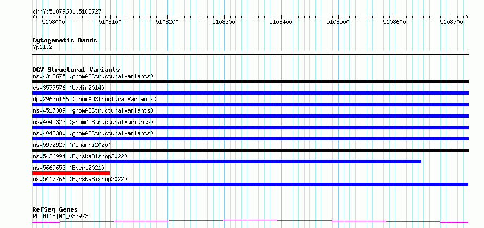Click variant label nsv5426994 (ByrskaBishop2022)
The image size is (484, 228).
[80, 156]
